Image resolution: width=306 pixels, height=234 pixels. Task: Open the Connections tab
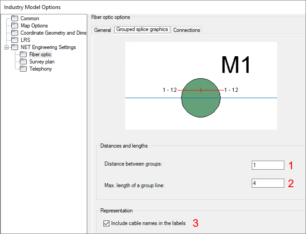pos(187,30)
